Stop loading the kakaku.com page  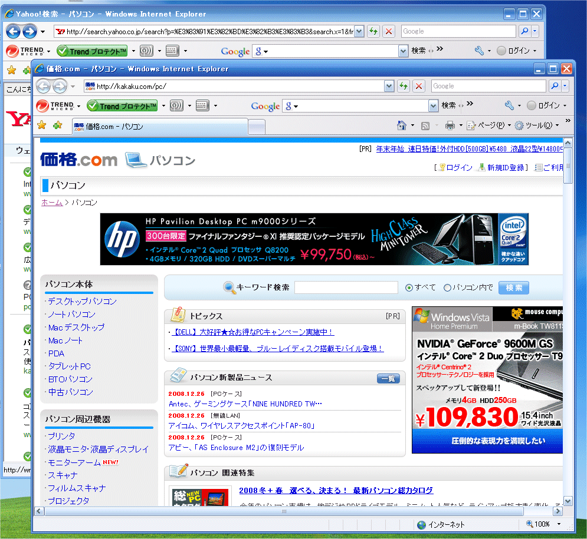tap(419, 87)
